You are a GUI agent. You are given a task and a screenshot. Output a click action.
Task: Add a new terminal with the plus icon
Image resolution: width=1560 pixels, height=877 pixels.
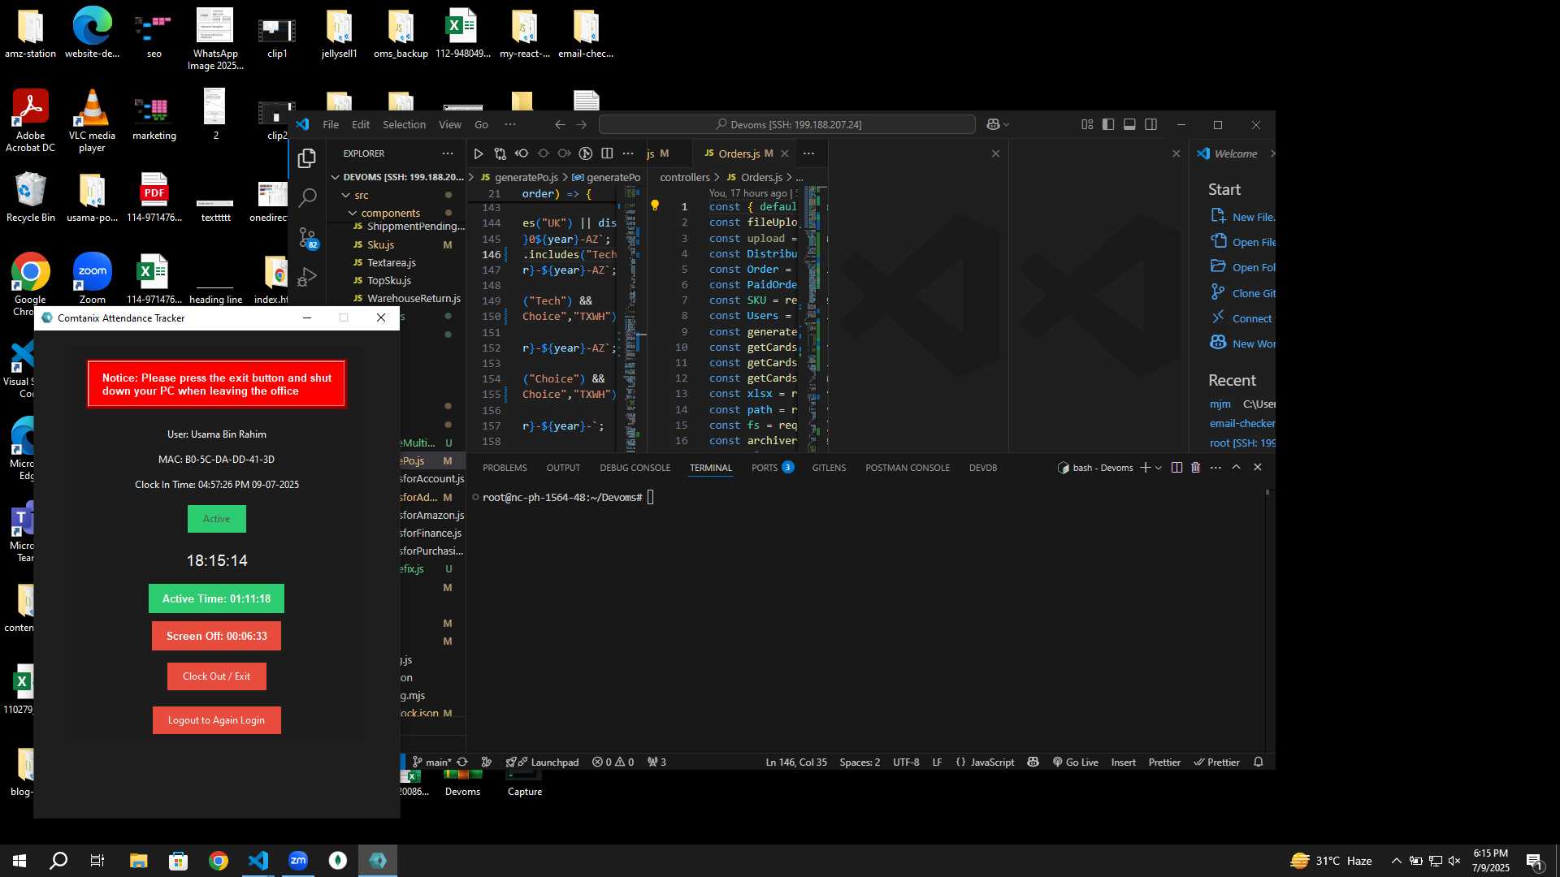coord(1146,468)
